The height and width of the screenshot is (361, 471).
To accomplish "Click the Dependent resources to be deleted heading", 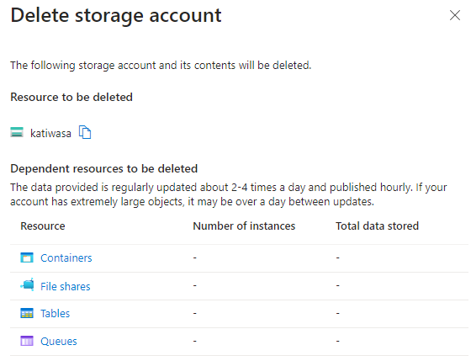I will coord(104,168).
